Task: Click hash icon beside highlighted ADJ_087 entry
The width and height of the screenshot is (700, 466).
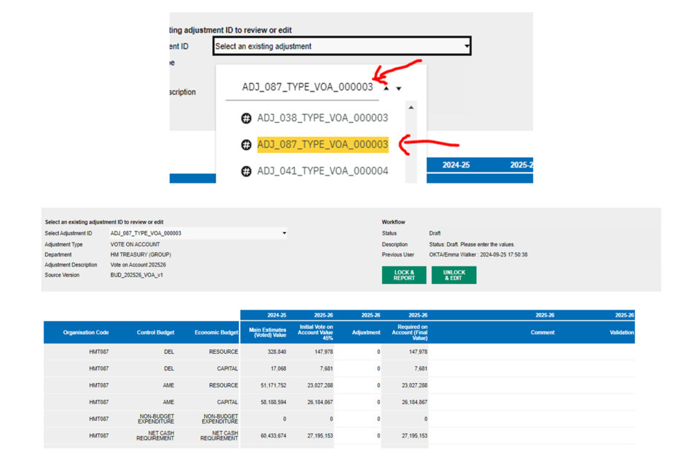Action: (246, 145)
